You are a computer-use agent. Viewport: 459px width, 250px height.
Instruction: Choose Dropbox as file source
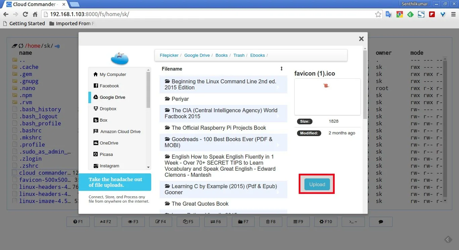pyautogui.click(x=108, y=109)
